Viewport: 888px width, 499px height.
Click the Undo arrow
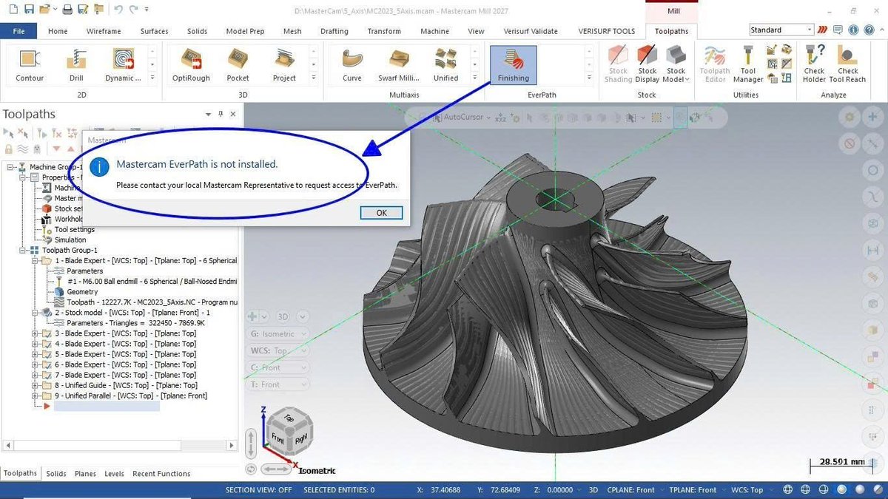point(118,10)
